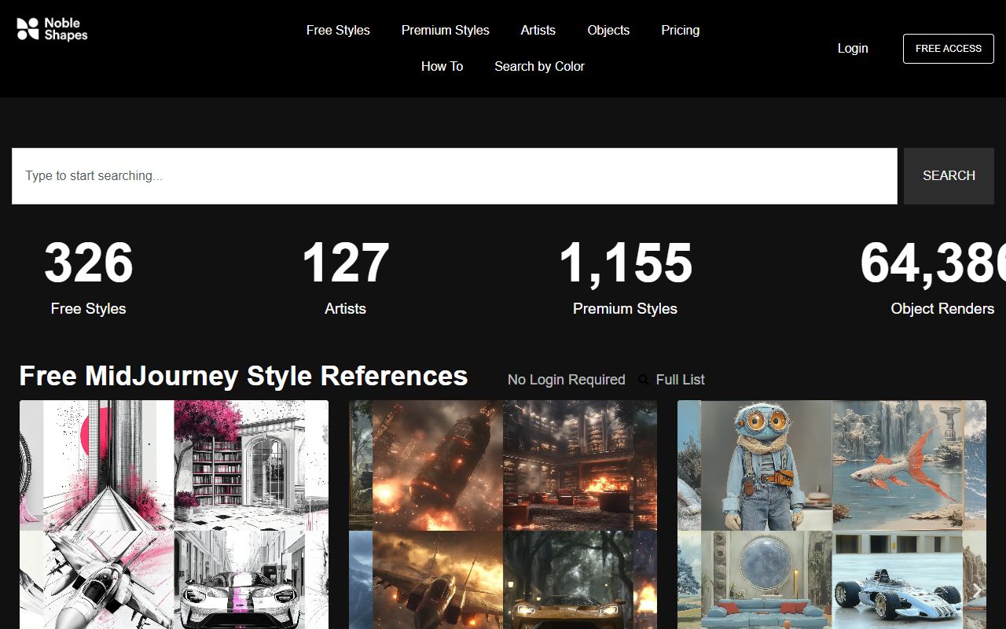The height and width of the screenshot is (629, 1006).
Task: Select Objects in the top navigation
Action: (x=608, y=30)
